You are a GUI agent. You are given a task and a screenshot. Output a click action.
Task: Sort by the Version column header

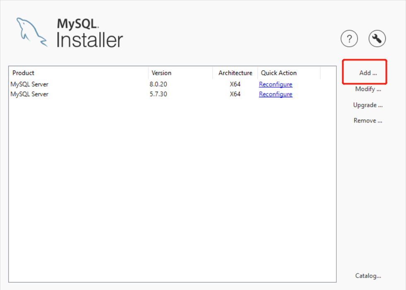(x=181, y=73)
